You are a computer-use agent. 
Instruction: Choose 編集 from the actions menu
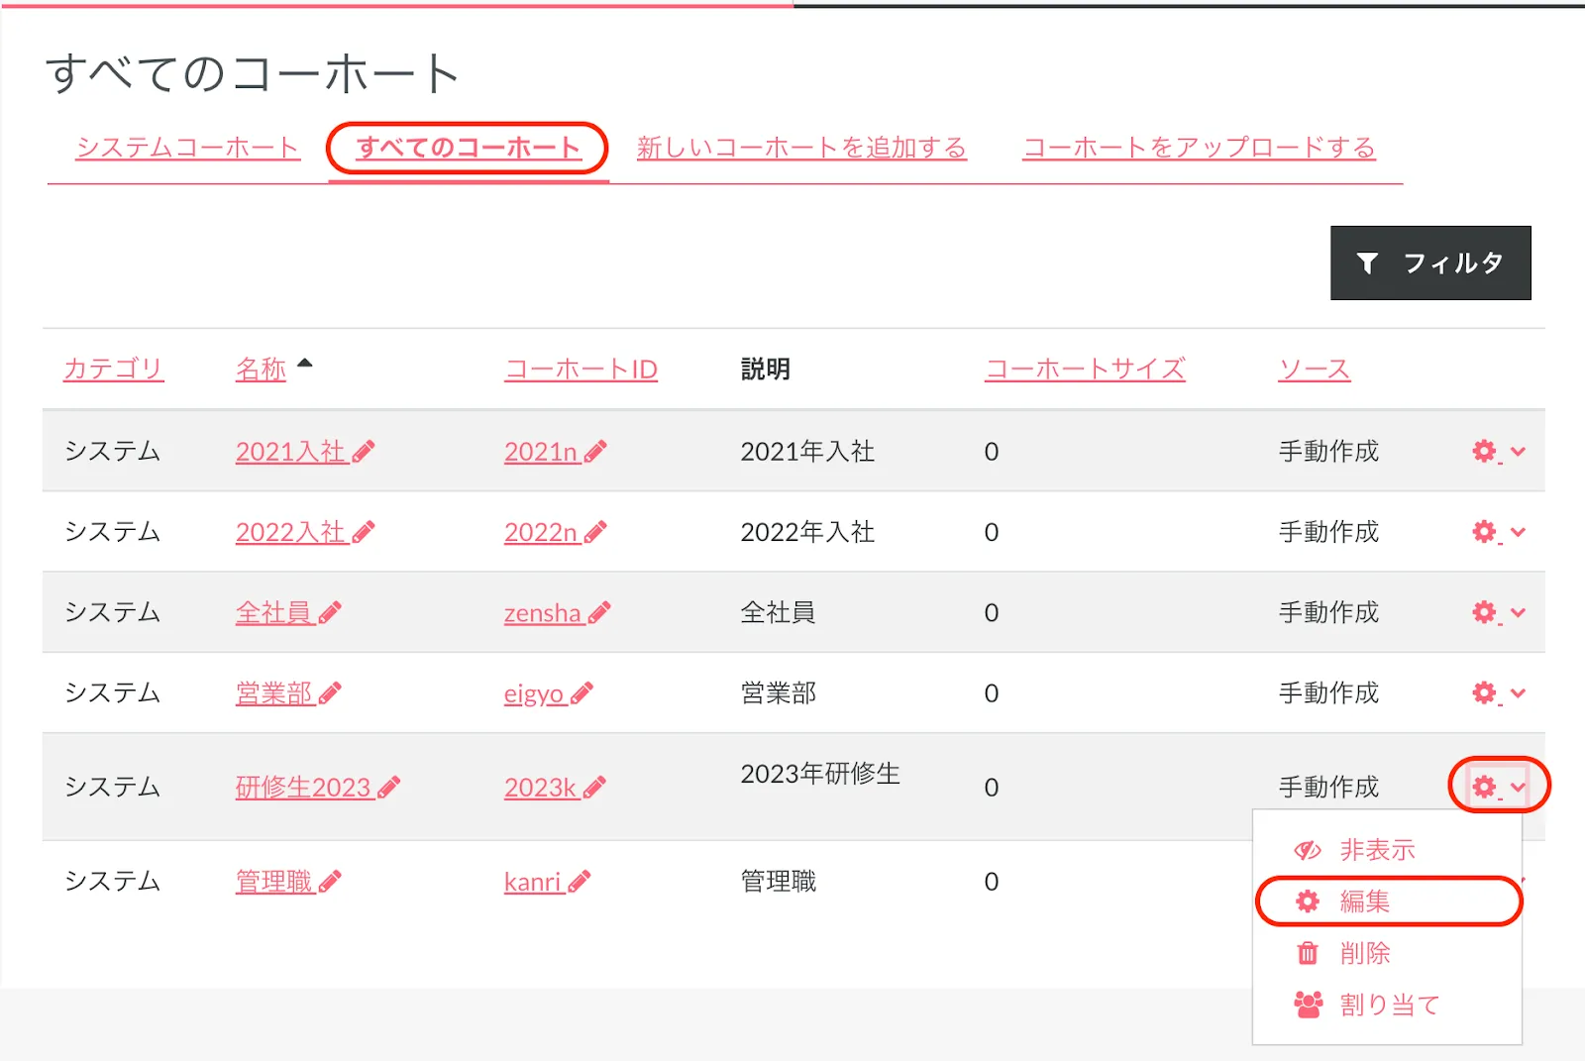pyautogui.click(x=1364, y=902)
